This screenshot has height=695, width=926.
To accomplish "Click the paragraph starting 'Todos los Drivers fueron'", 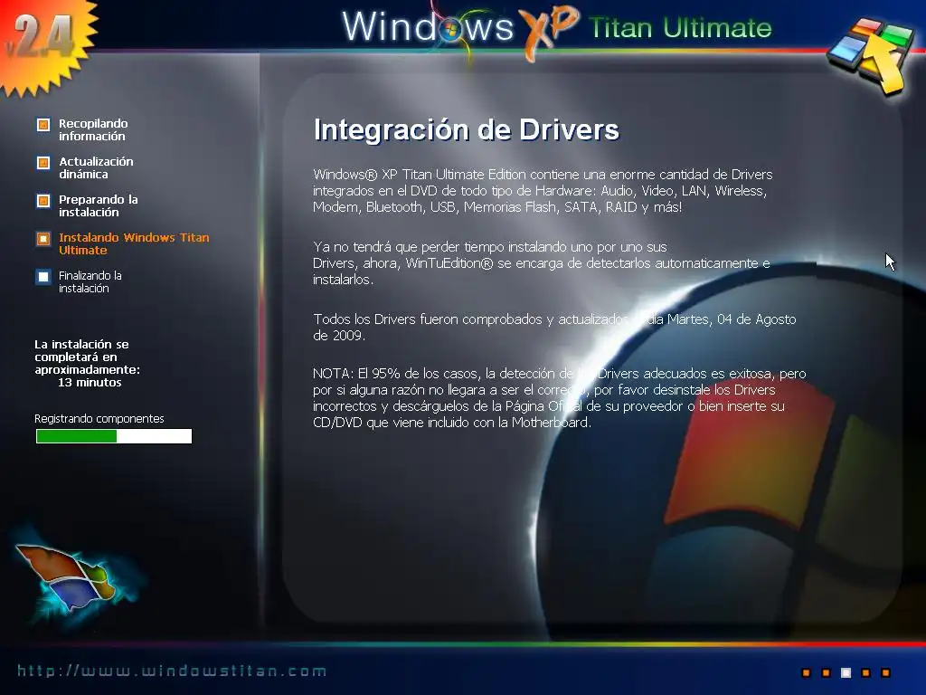I will point(554,327).
